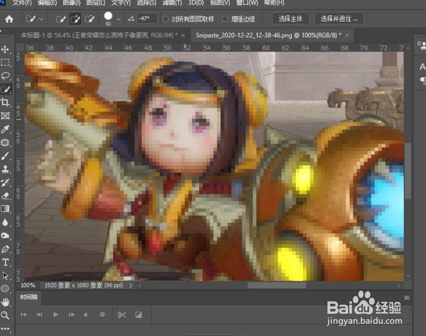The width and height of the screenshot is (426, 336).
Task: Open the 图层(L) menu
Action: click(x=96, y=3)
